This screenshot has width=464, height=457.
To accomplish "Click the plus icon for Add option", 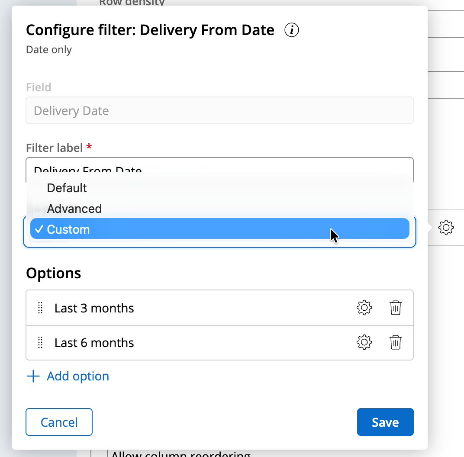I will click(33, 376).
